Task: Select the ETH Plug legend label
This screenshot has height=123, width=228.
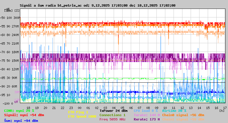Action: (x=78, y=112)
